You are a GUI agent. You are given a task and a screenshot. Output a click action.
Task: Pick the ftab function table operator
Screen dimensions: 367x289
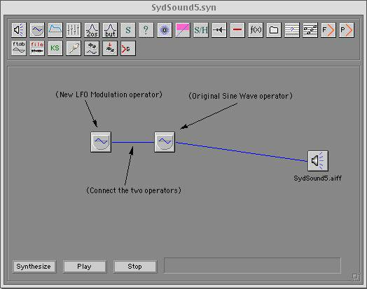point(19,48)
